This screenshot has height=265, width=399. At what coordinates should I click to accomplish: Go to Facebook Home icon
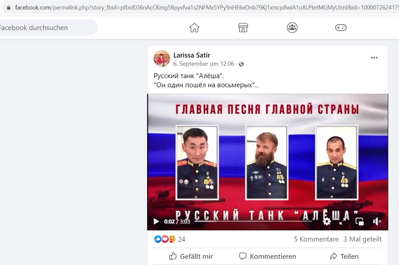pyautogui.click(x=194, y=28)
